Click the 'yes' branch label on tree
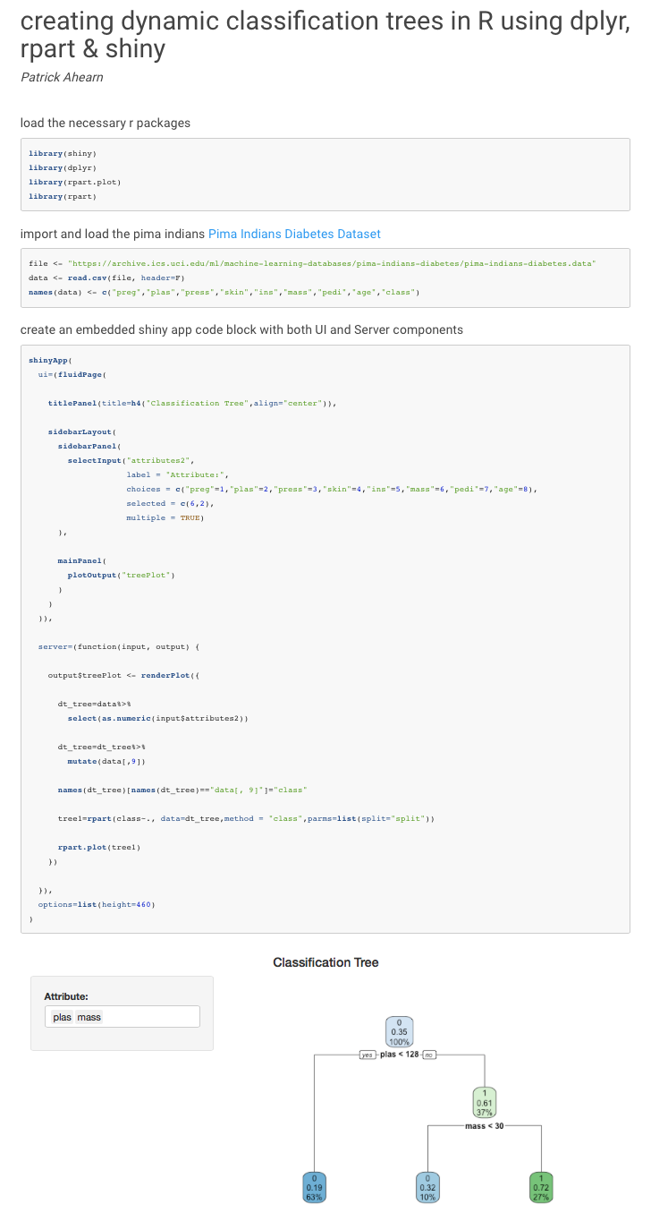 [366, 1055]
